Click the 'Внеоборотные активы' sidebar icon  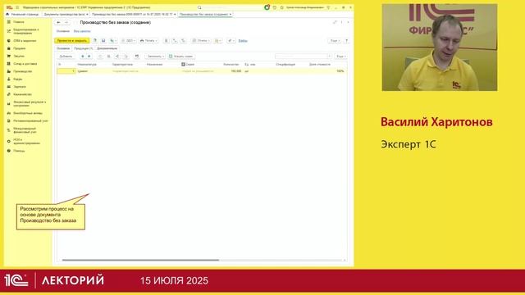9,113
